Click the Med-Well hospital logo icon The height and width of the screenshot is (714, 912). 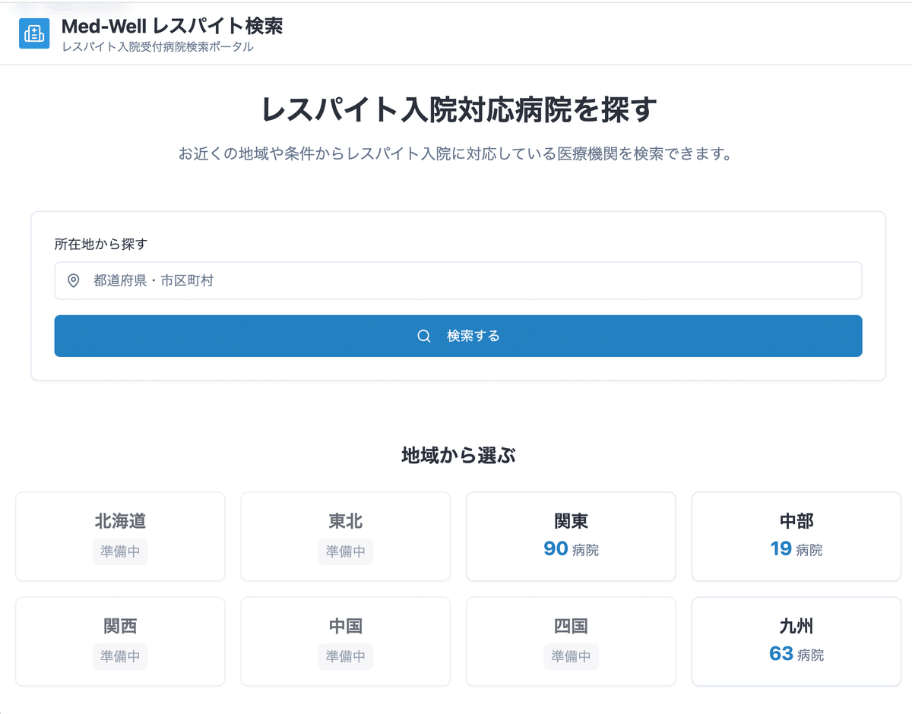click(34, 33)
